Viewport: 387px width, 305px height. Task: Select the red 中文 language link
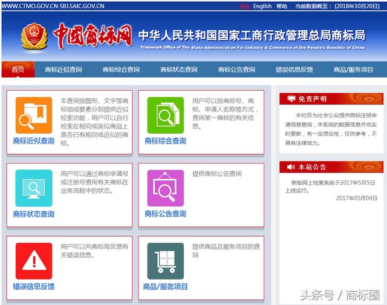point(244,6)
